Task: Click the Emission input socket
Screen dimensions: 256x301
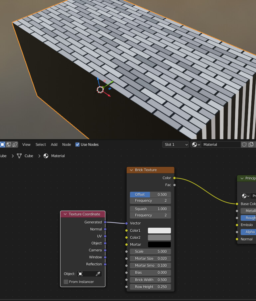Action: 237,225
